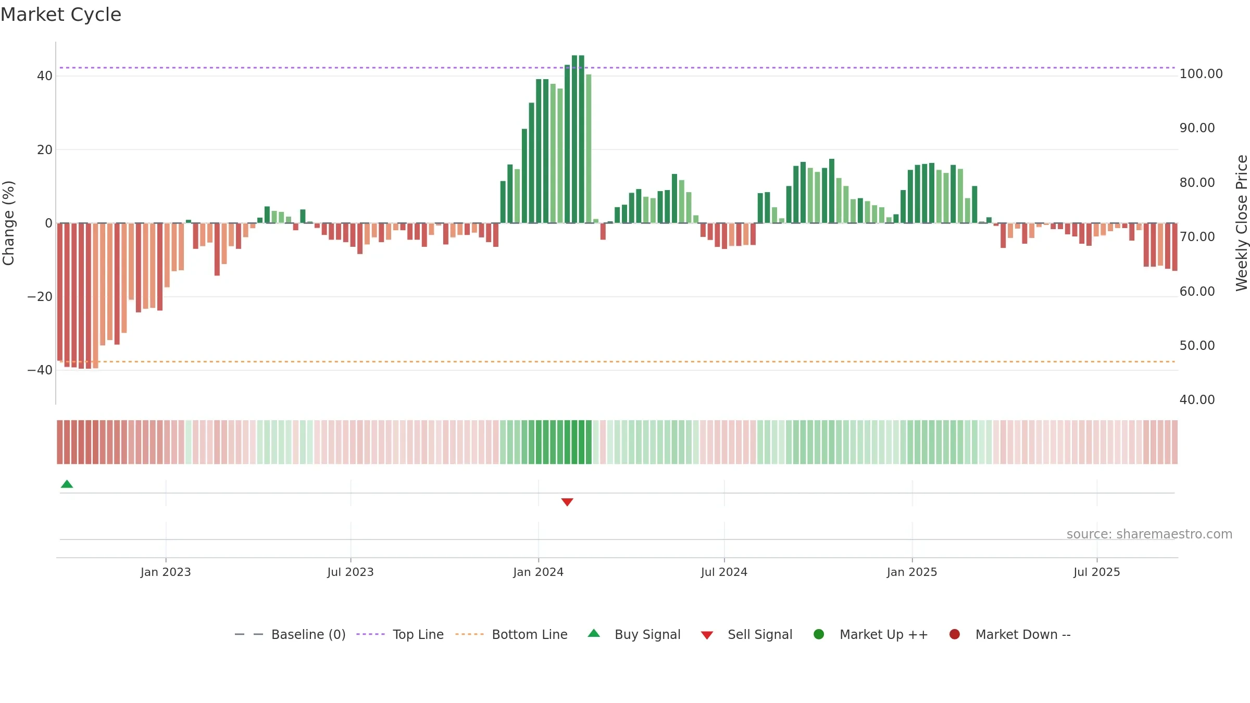Screen dimensions: 1250x703
Task: Click the red Sell Signal triangle marker on the chart
Action: (567, 502)
